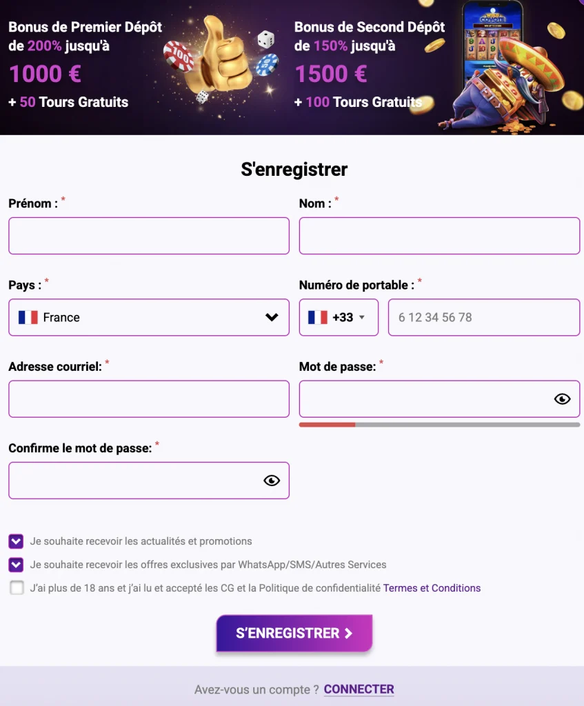The width and height of the screenshot is (584, 706).
Task: Check the 18+ age confirmation box
Action: [17, 587]
